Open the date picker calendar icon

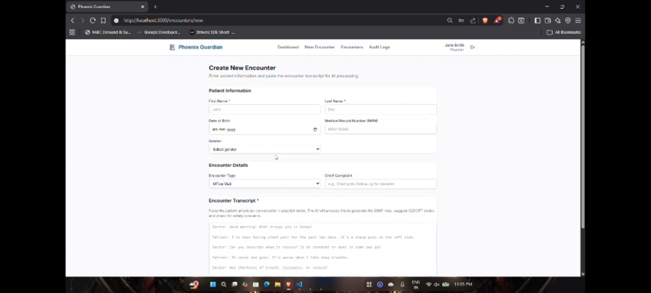click(x=315, y=129)
